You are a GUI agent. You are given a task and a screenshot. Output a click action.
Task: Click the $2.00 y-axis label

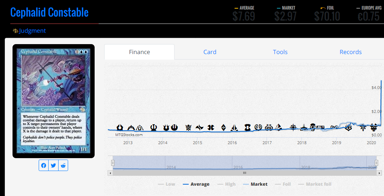coord(376,111)
